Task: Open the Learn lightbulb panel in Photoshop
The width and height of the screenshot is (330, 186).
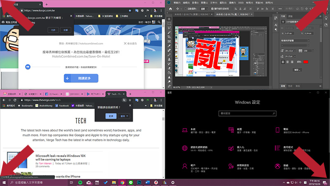Action: click(x=326, y=18)
